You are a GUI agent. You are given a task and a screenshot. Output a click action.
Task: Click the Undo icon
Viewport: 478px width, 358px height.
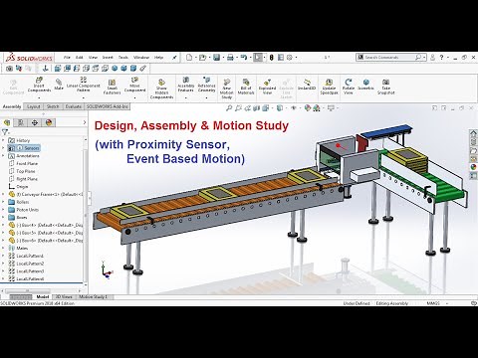(244, 58)
